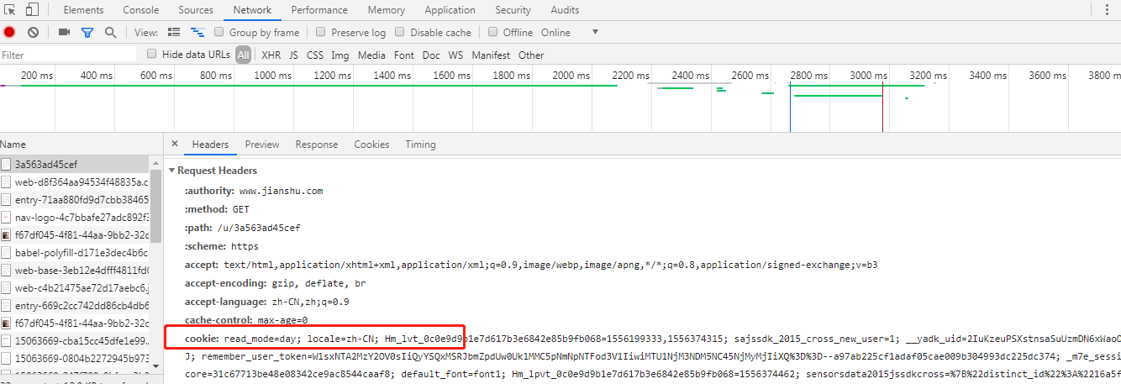Toggle the device toolbar icon
The height and width of the screenshot is (384, 1121).
coord(31,10)
